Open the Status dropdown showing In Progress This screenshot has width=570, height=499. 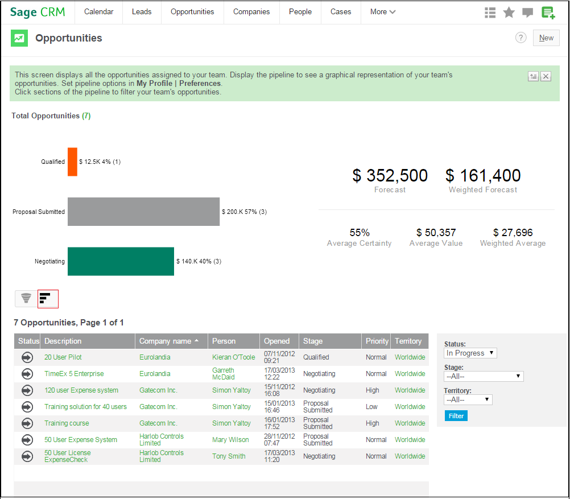click(470, 353)
